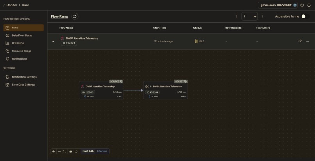Open the help question mark icon
Image resolution: width=315 pixels, height=161 pixels.
302,5
